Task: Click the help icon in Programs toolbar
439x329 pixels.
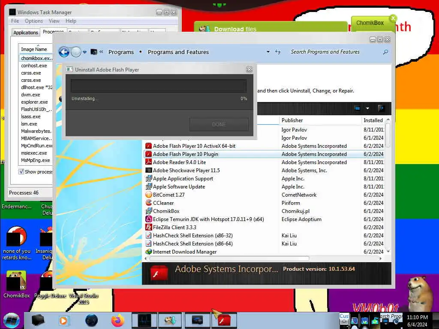Action: click(x=381, y=108)
